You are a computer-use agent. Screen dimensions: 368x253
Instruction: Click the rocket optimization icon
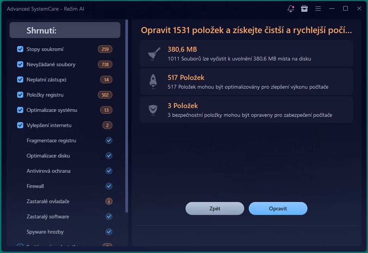point(152,81)
